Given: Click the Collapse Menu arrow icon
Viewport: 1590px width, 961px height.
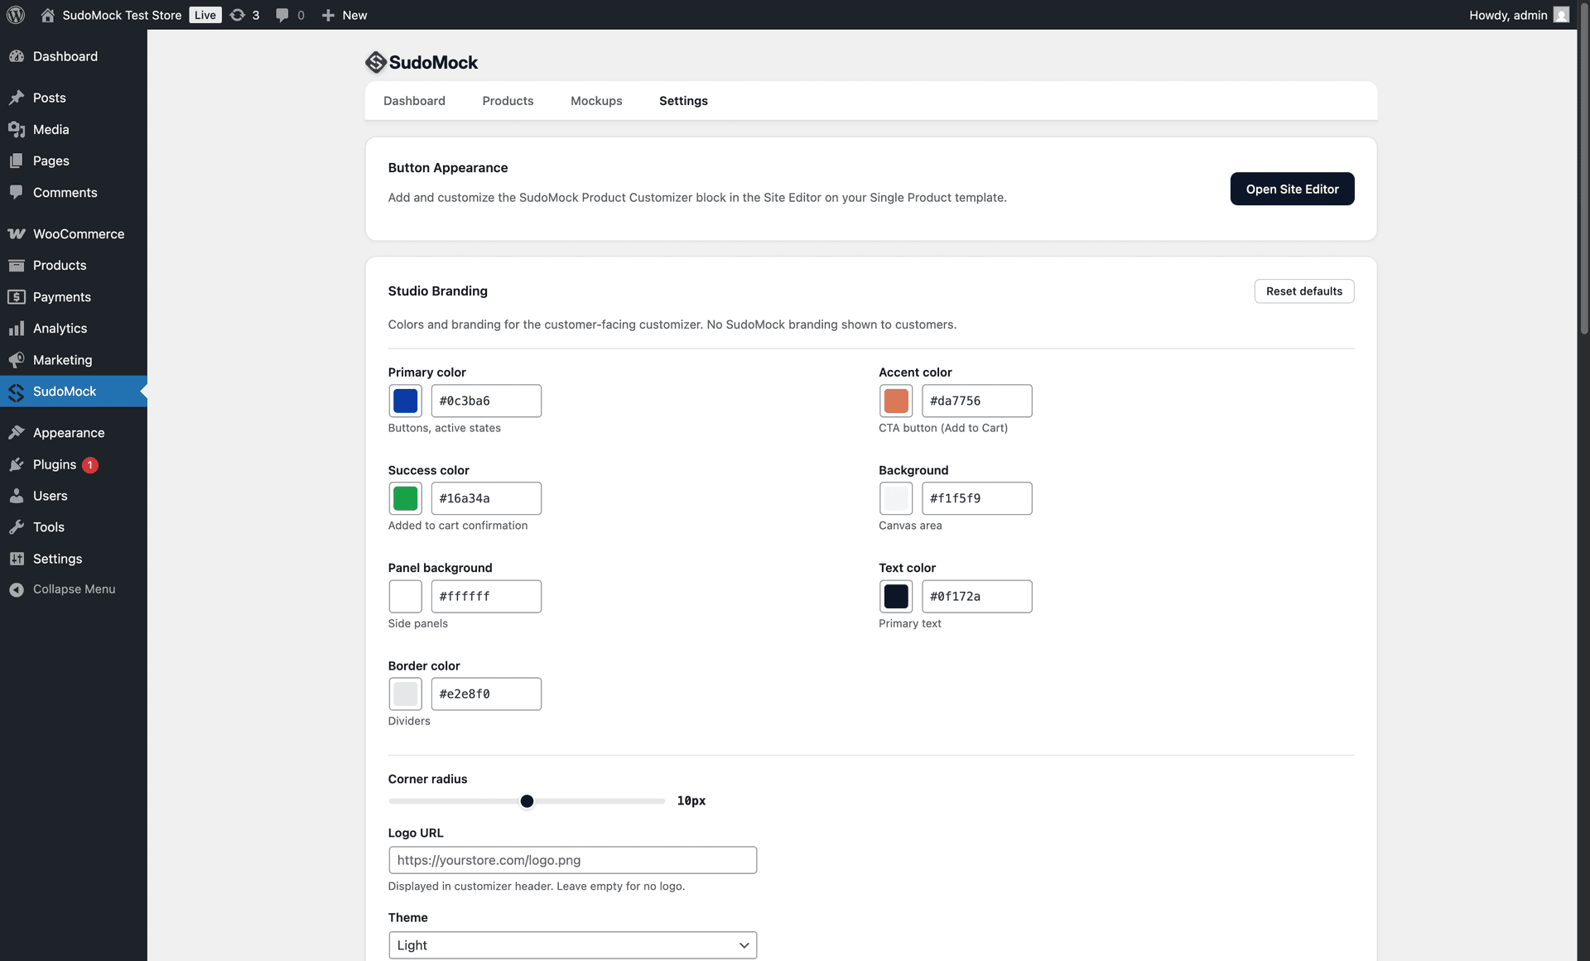Looking at the screenshot, I should (x=17, y=589).
